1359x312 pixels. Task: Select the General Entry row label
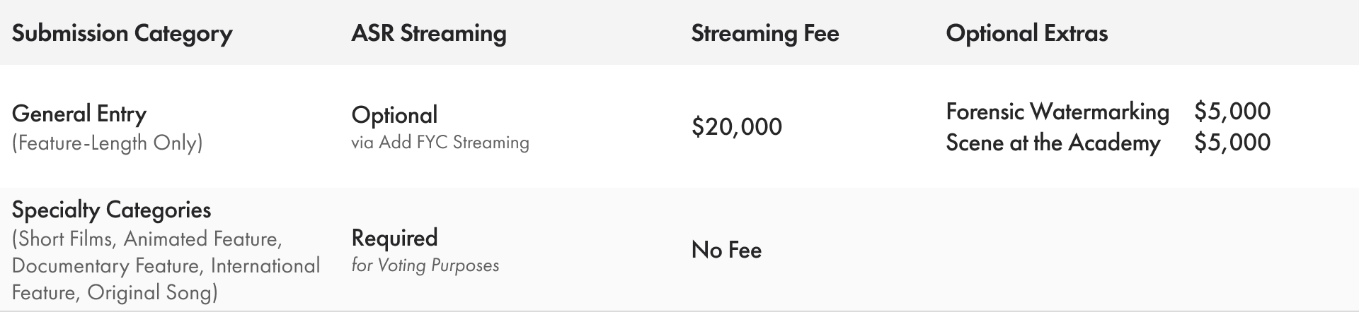click(79, 114)
